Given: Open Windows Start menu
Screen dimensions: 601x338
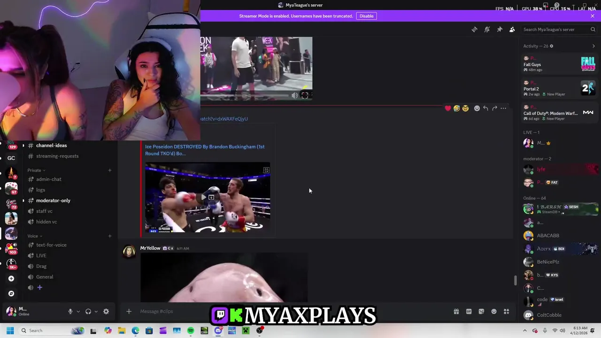Looking at the screenshot, I should pos(10,330).
